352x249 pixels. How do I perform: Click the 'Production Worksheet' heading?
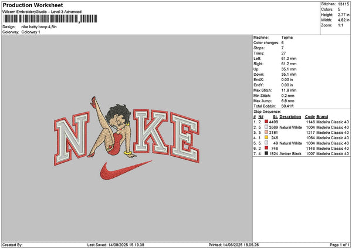33,5
